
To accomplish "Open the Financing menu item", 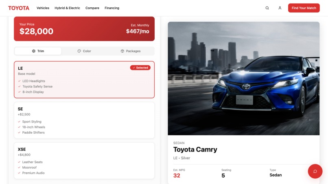I will (112, 8).
